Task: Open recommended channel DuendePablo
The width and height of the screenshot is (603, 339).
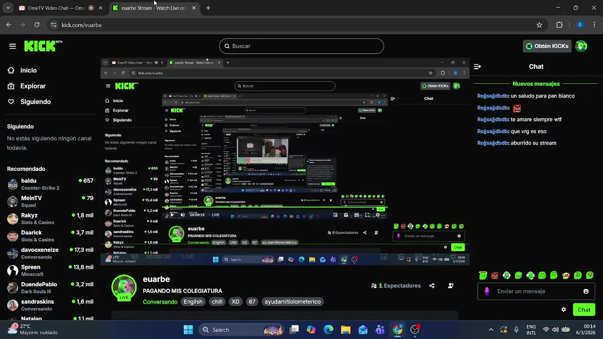Action: 50,288
